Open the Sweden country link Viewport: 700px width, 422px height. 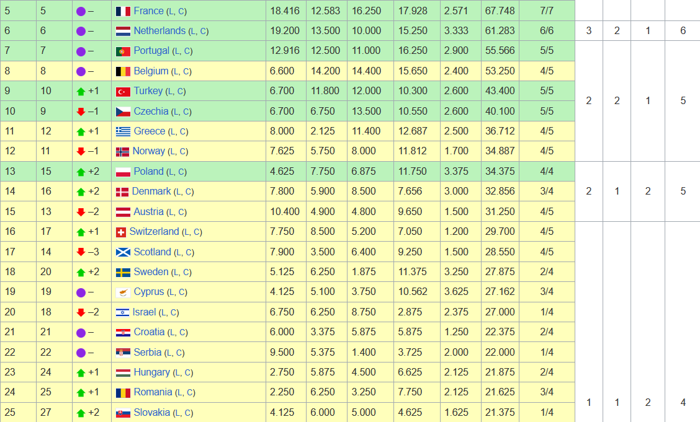[151, 272]
